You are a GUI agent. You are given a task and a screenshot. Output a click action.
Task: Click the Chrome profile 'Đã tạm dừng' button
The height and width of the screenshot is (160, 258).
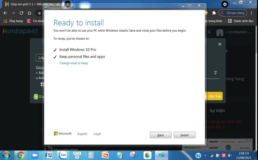coord(233,13)
